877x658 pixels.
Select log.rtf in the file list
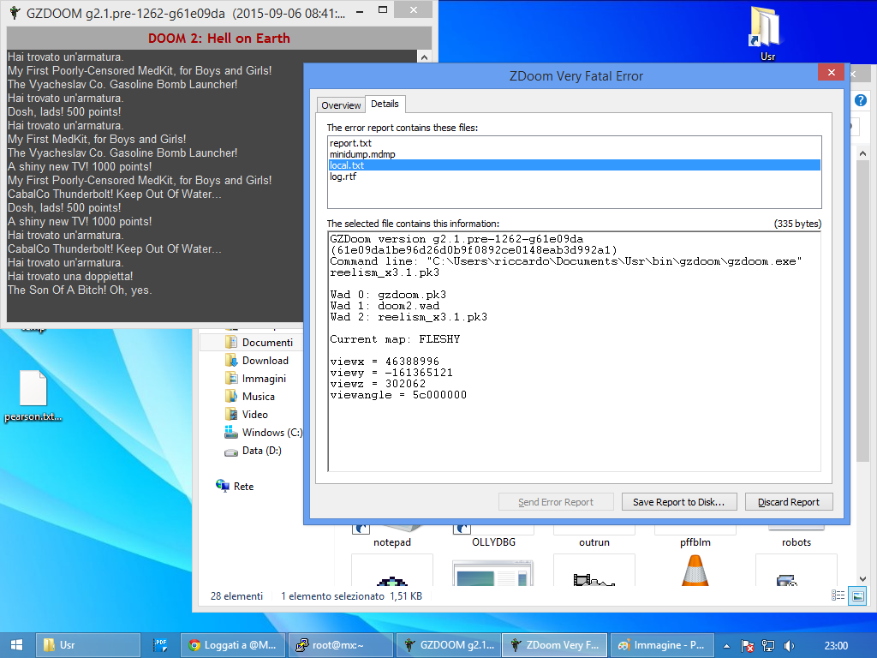pos(575,176)
